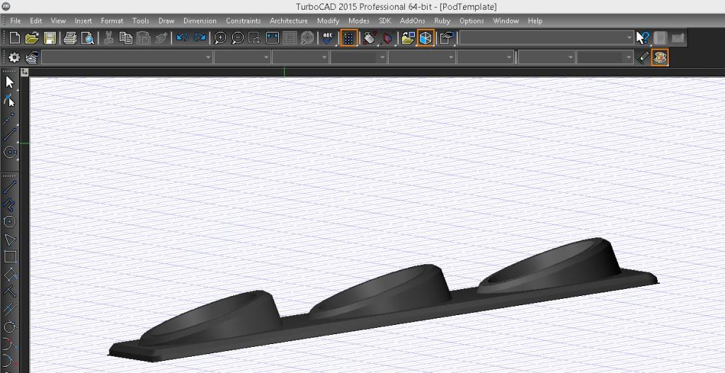Open the Format menu
This screenshot has height=373, width=725.
[112, 20]
